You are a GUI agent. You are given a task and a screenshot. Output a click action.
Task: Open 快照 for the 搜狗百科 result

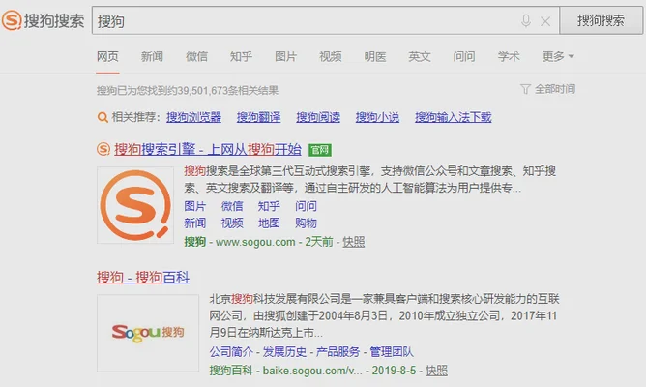tap(436, 371)
